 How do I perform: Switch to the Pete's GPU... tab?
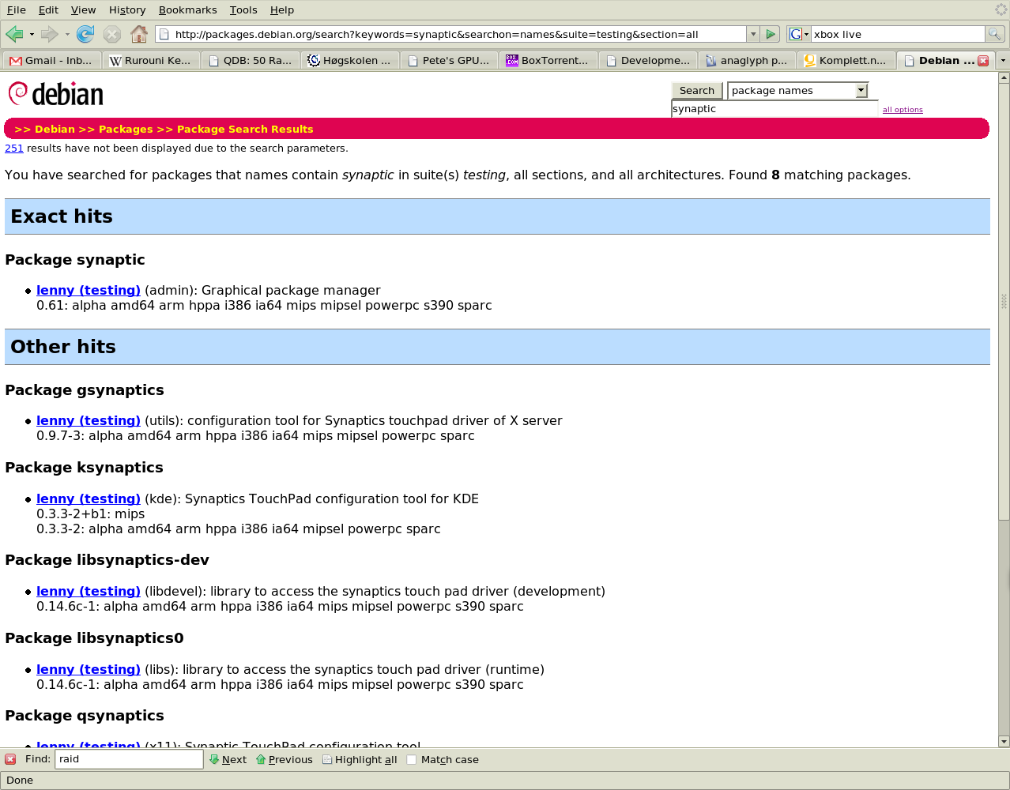tap(450, 61)
